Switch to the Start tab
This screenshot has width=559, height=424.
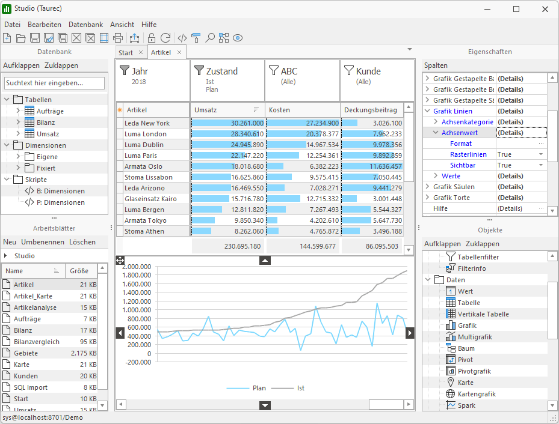[x=126, y=53]
